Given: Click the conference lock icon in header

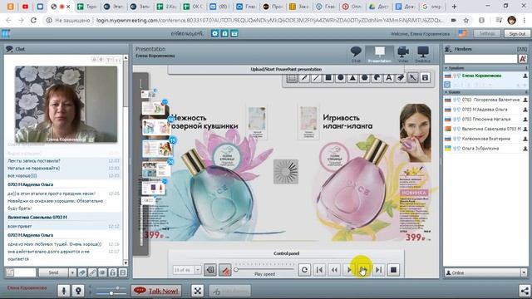Looking at the screenshot, I should [224, 33].
